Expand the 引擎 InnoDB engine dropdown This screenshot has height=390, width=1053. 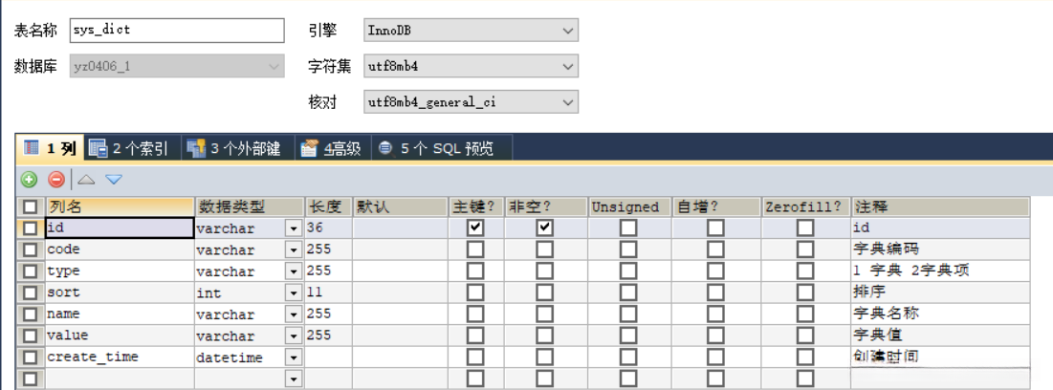[x=568, y=31]
